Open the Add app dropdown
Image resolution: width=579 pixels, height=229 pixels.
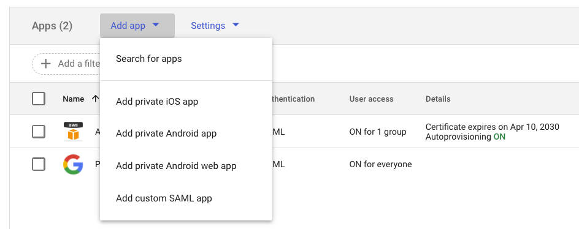[x=137, y=26]
